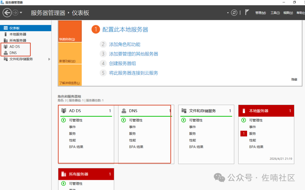305x190 pixels.
Task: Click the 文件和存储服务 tile header icon
Action: tap(184, 111)
